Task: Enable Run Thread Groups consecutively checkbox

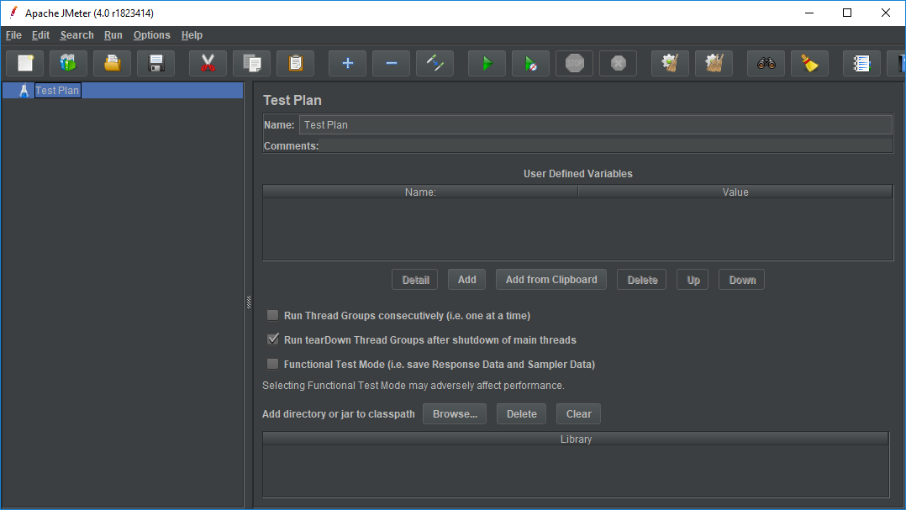Action: (x=272, y=316)
